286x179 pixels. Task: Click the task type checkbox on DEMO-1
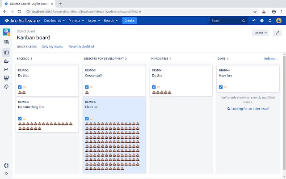tap(154, 87)
